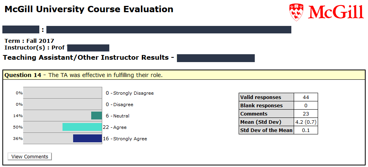
Task: Click the McGill shield crest logo
Action: coord(296,12)
